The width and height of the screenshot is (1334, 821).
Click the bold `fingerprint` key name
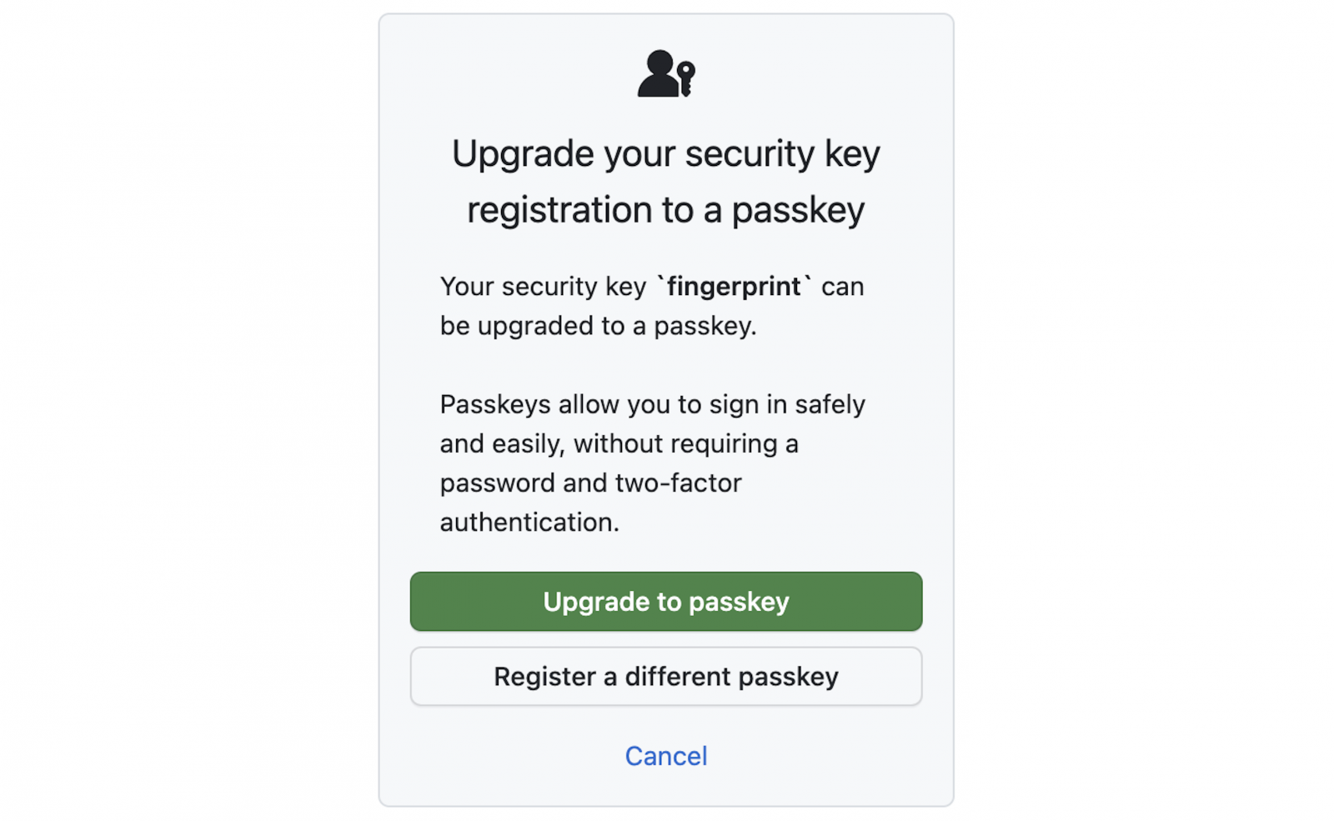pos(735,286)
